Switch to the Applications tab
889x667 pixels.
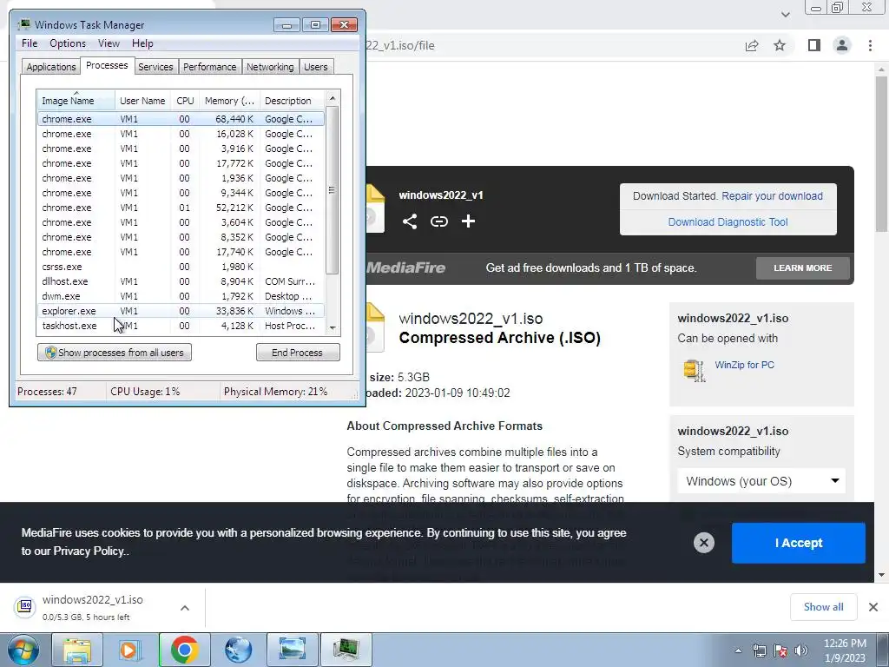point(51,67)
